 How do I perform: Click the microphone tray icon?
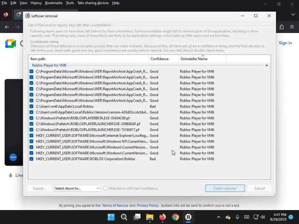click(x=237, y=217)
